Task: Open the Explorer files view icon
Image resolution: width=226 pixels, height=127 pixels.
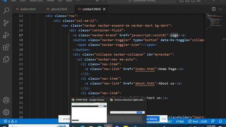Action: [x=6, y=59]
